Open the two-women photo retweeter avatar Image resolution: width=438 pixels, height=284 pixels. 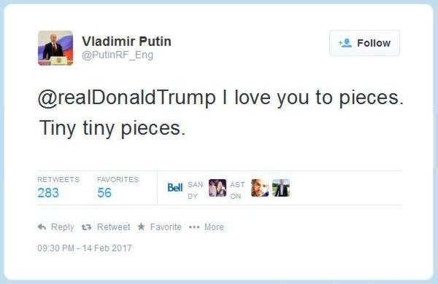[218, 188]
